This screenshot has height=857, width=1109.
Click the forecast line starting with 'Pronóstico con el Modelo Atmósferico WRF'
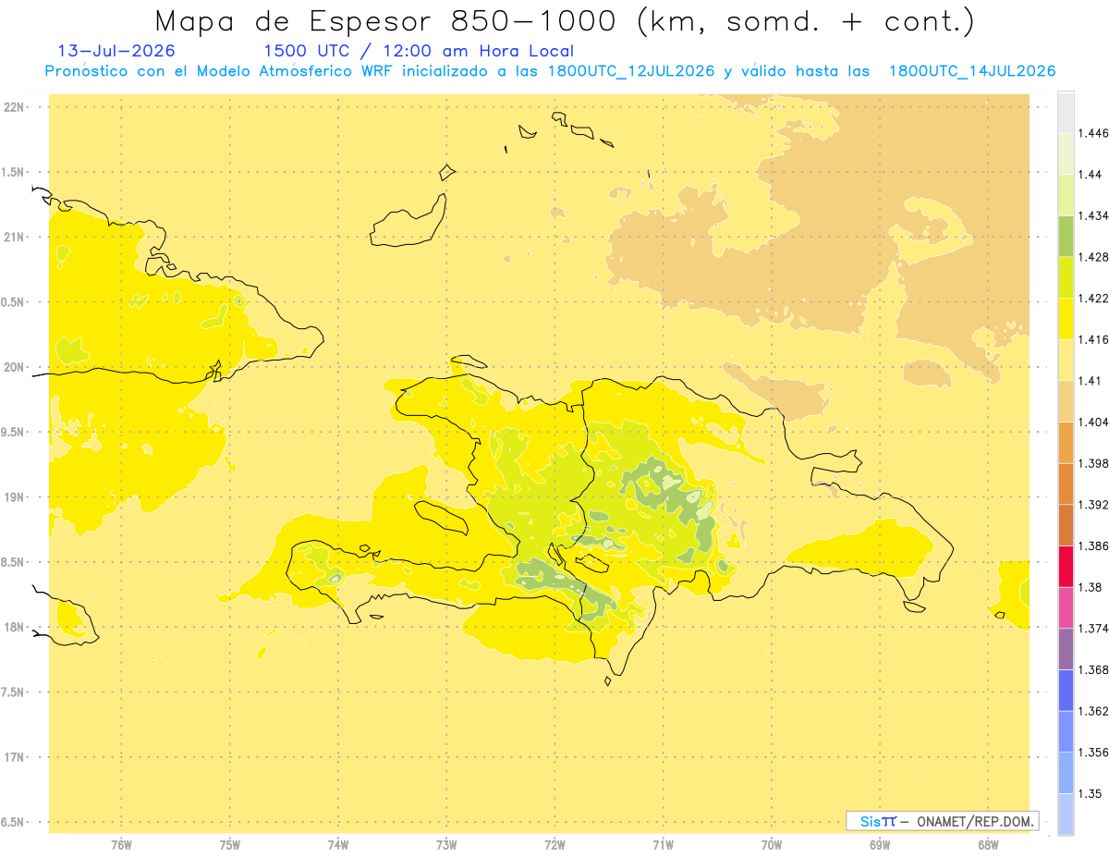click(x=550, y=71)
